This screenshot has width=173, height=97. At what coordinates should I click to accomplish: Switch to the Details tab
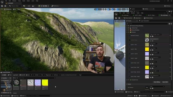coord(129,21)
